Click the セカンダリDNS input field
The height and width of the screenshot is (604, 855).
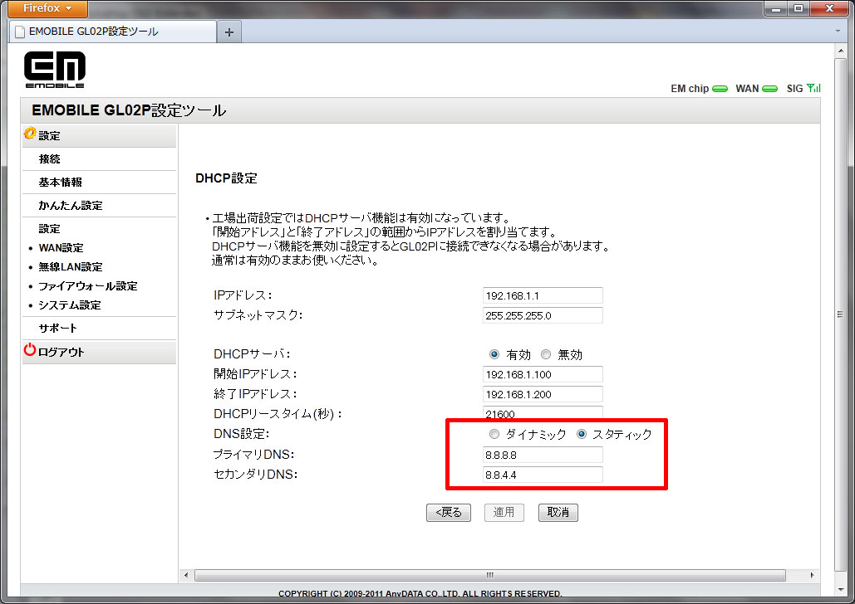pyautogui.click(x=543, y=475)
